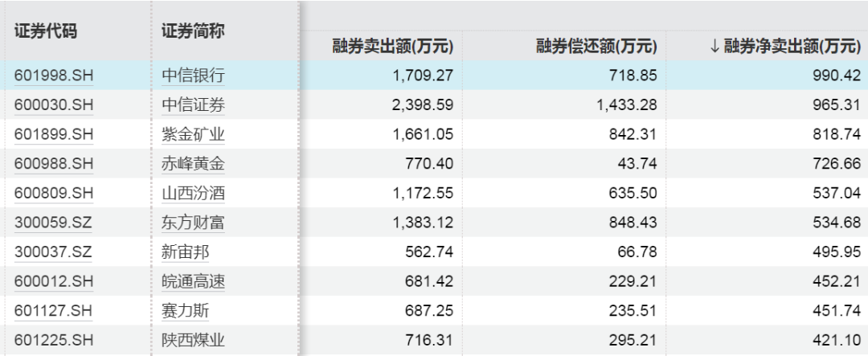Select the 990.42 net sell cell

836,76
